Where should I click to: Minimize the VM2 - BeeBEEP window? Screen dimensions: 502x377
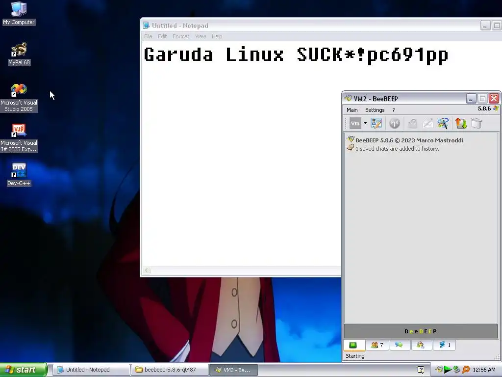click(x=471, y=98)
